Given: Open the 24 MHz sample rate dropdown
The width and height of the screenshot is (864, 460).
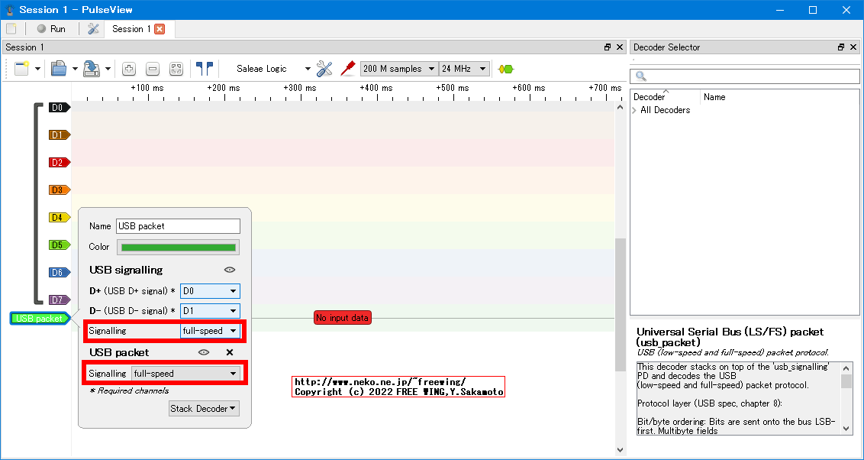Looking at the screenshot, I should pos(464,68).
